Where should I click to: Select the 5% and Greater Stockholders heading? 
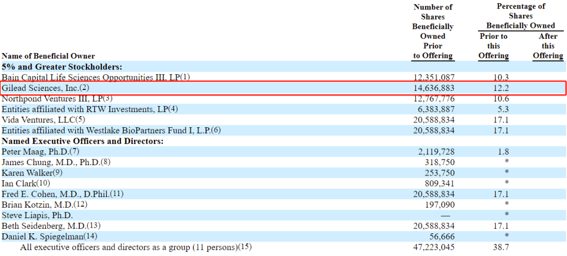(62, 67)
